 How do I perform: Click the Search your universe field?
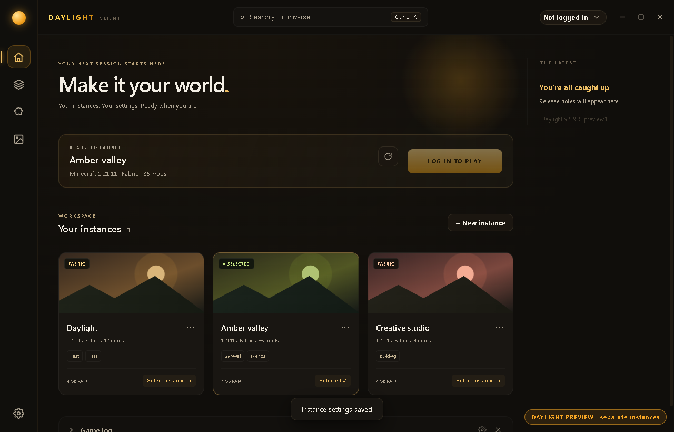pos(330,17)
